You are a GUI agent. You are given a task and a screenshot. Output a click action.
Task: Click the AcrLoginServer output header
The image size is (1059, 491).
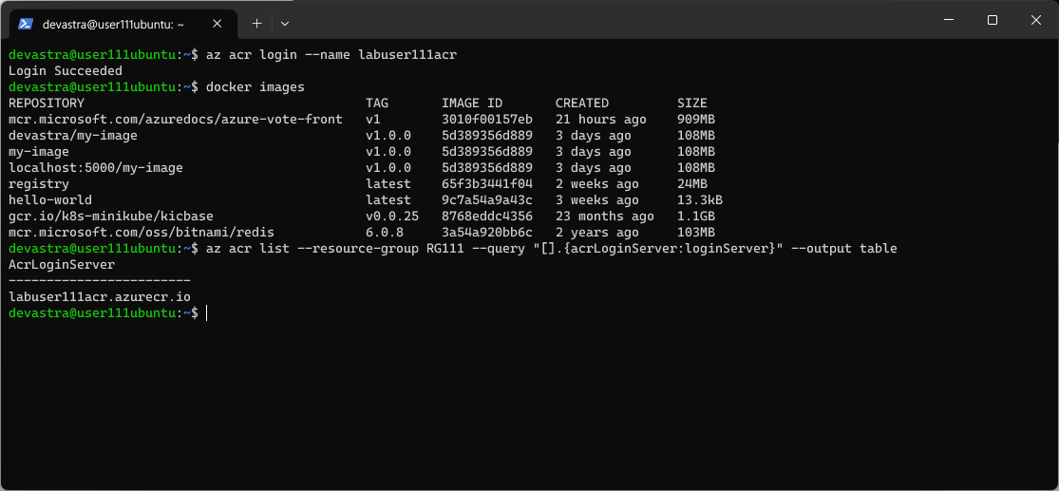pyautogui.click(x=62, y=265)
